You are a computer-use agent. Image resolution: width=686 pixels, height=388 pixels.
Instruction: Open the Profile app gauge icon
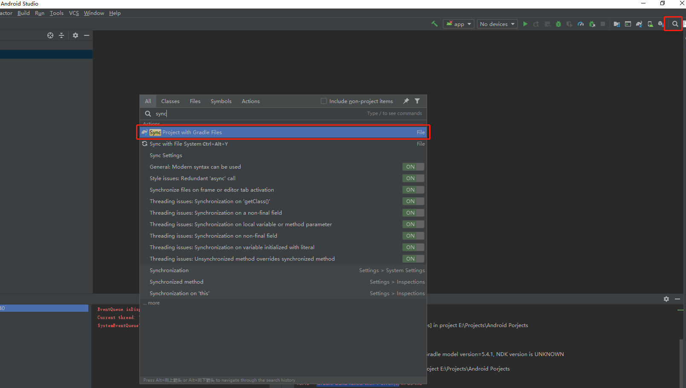click(581, 24)
